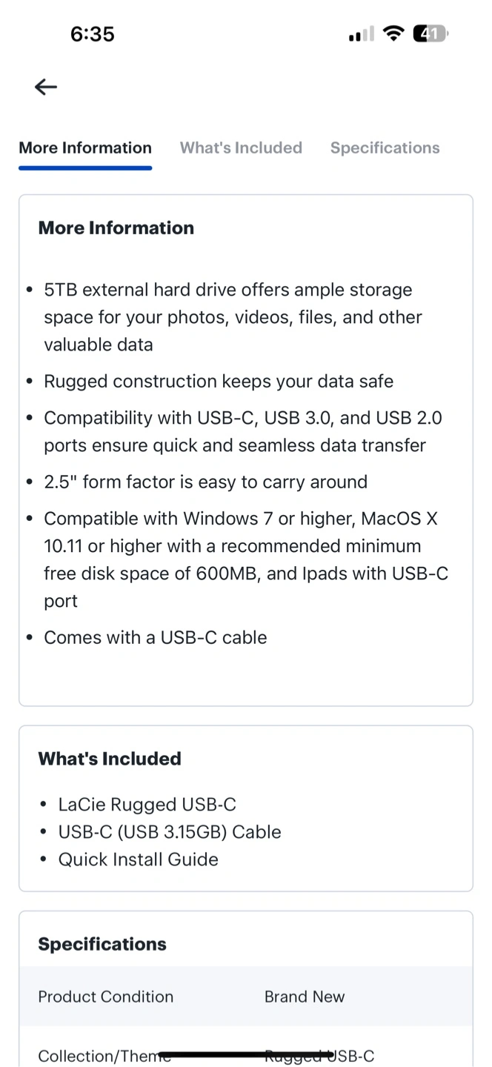Screen dimensions: 492x1067
Task: Select the Quick Install Guide item
Action: pos(138,860)
